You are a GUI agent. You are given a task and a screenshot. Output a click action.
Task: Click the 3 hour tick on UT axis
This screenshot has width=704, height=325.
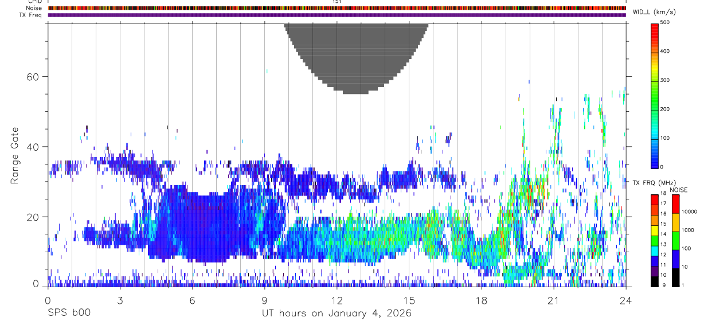coord(120,300)
